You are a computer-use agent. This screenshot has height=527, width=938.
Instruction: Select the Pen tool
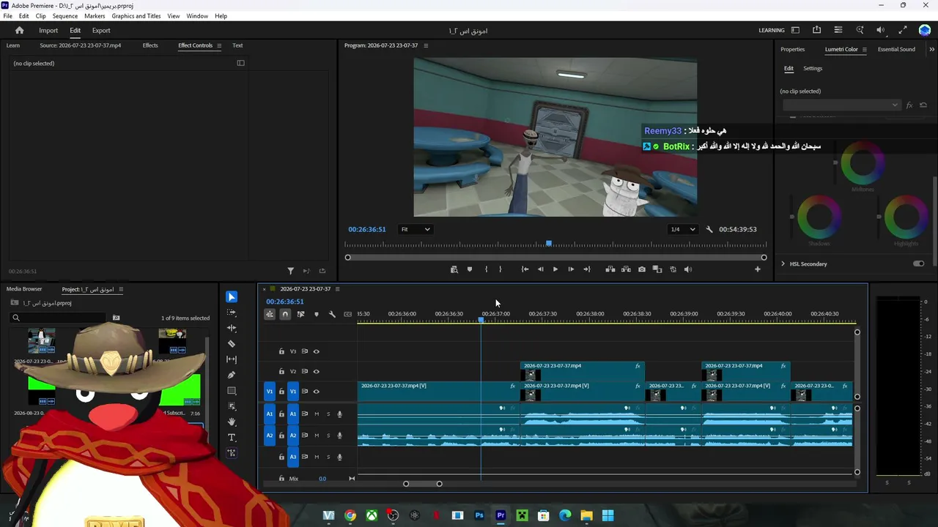[232, 375]
